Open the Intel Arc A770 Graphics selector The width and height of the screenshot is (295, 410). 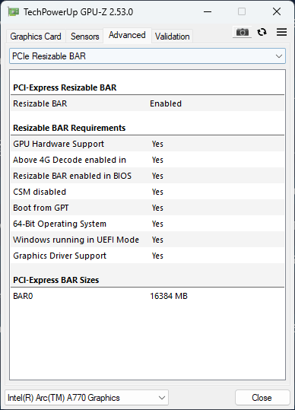[x=87, y=398]
